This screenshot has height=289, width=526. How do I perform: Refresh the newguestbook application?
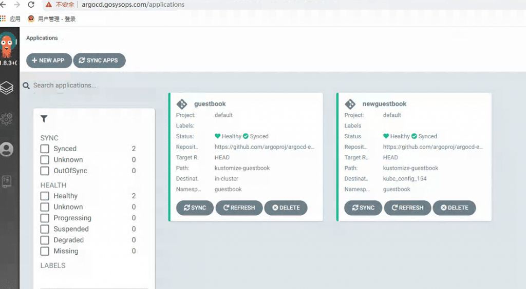pyautogui.click(x=407, y=208)
